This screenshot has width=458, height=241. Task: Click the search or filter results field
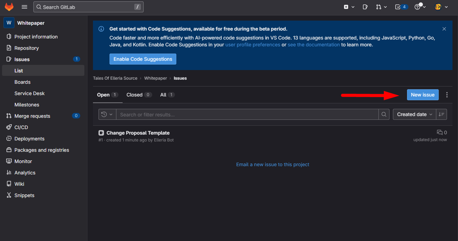(247, 114)
